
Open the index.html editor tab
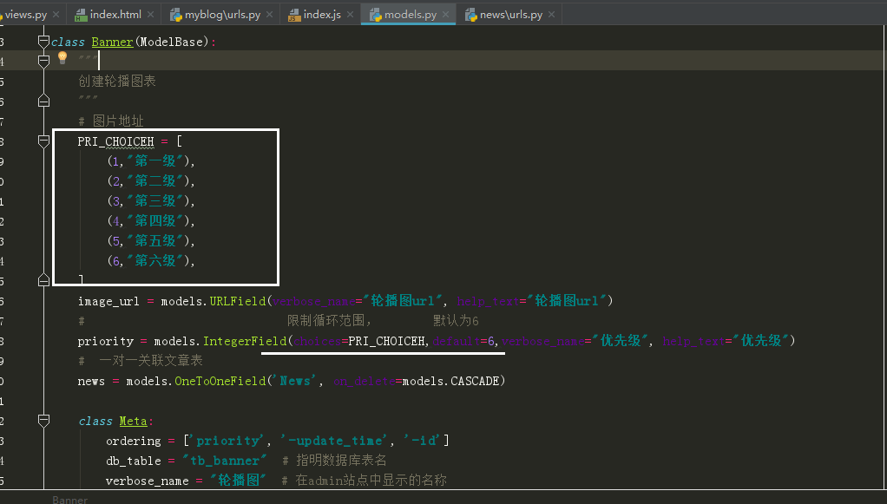click(115, 15)
